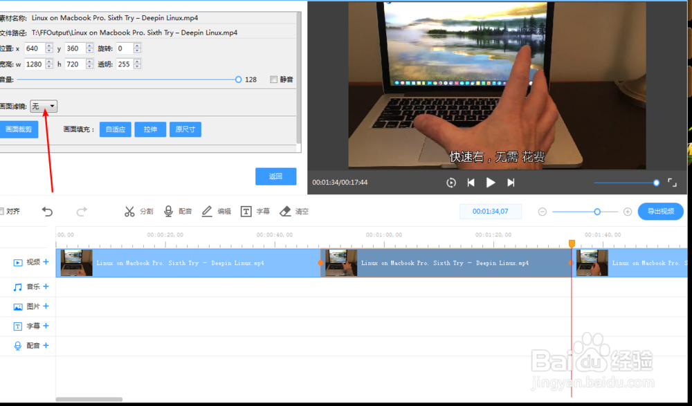Click the 原尺寸 original size button
The width and height of the screenshot is (692, 406).
click(x=185, y=129)
